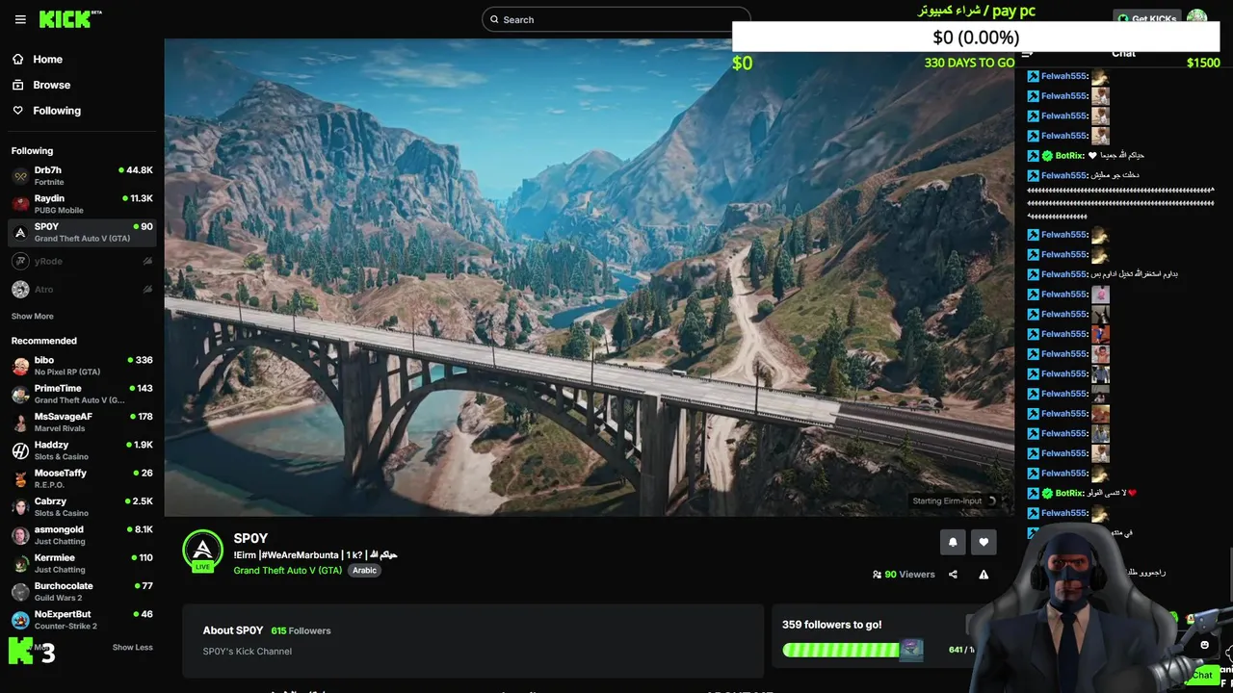Open PrimeTime recommended channel

coord(82,394)
